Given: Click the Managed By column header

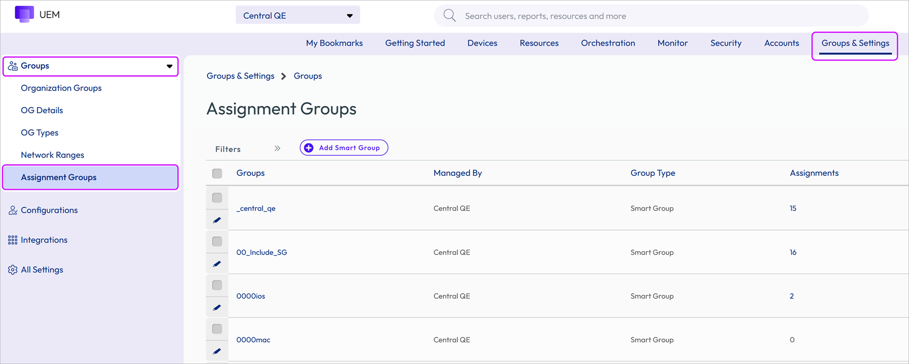Looking at the screenshot, I should (x=458, y=173).
